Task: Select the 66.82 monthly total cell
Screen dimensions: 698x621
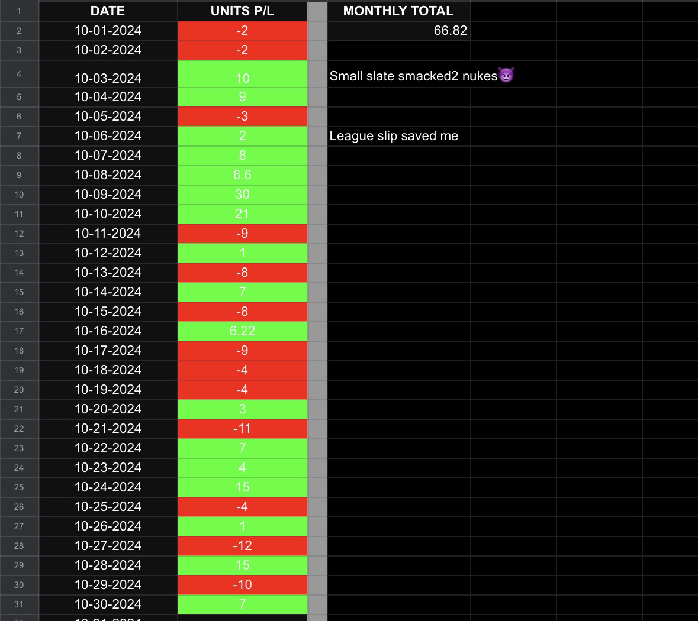Action: tap(398, 31)
